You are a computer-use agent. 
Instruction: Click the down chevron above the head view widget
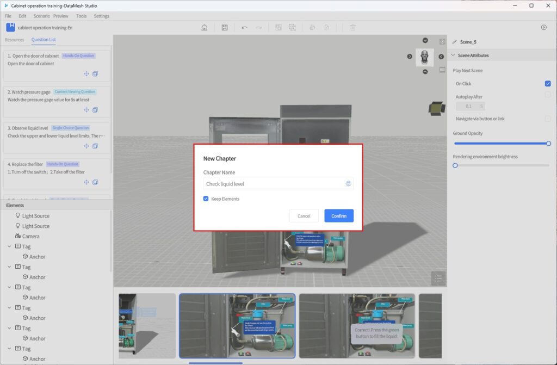(425, 41)
